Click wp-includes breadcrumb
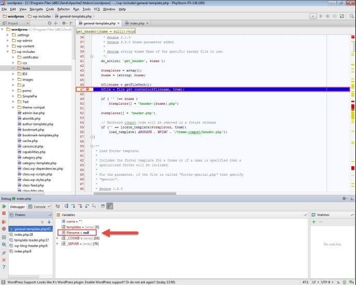Viewport: 356px width, 285px height. coord(41,16)
